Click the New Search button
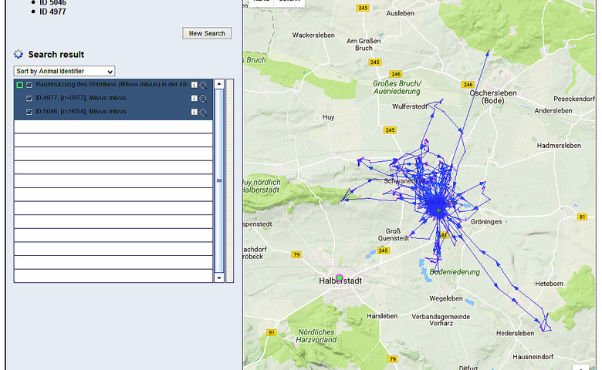The image size is (602, 370). tap(207, 33)
